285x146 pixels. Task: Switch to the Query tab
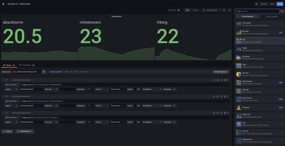pyautogui.click(x=9, y=65)
